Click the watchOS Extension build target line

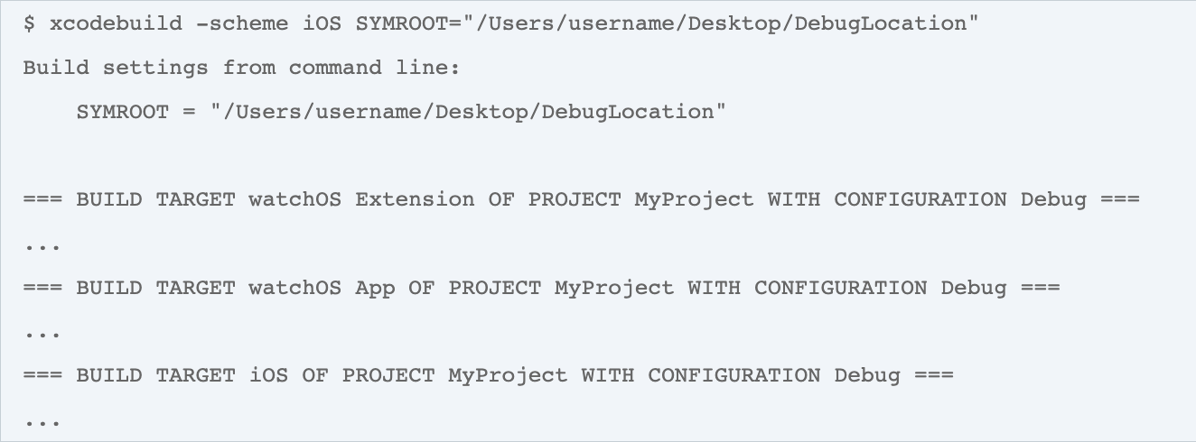[582, 200]
